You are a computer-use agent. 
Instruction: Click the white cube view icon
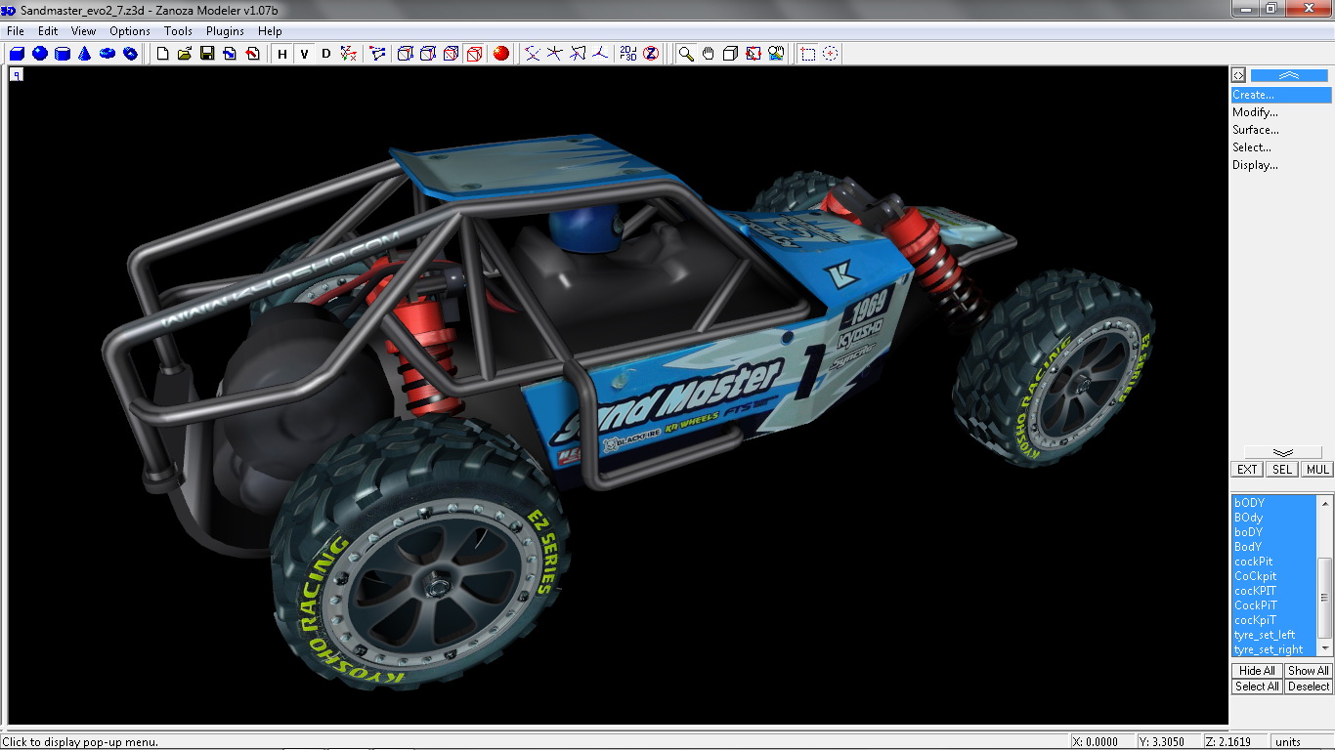click(730, 54)
